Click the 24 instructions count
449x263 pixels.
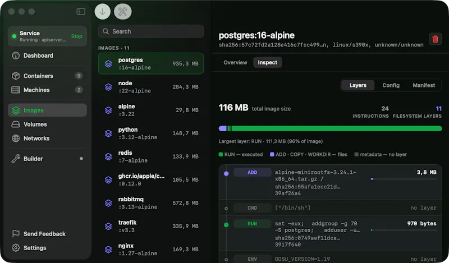coord(385,108)
